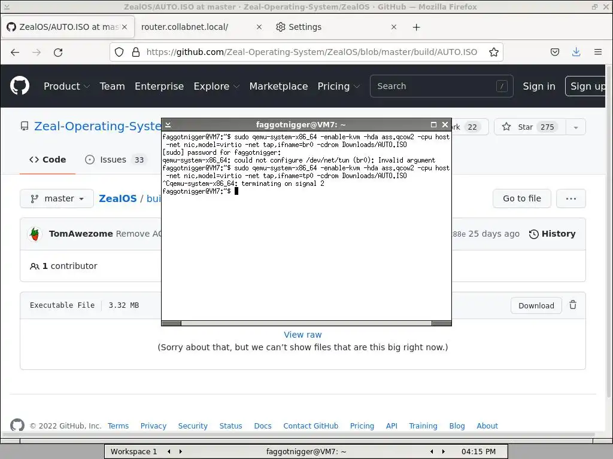
Task: Click the Firefox back arrow
Action: [15, 53]
